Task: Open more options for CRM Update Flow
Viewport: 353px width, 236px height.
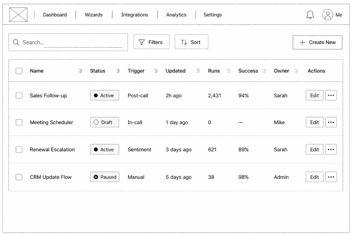Action: pyautogui.click(x=331, y=177)
